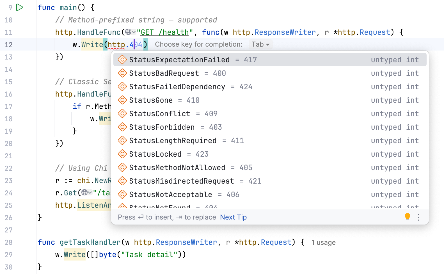Click the constant icon beside StatusLocked
This screenshot has width=444, height=274.
tap(122, 154)
